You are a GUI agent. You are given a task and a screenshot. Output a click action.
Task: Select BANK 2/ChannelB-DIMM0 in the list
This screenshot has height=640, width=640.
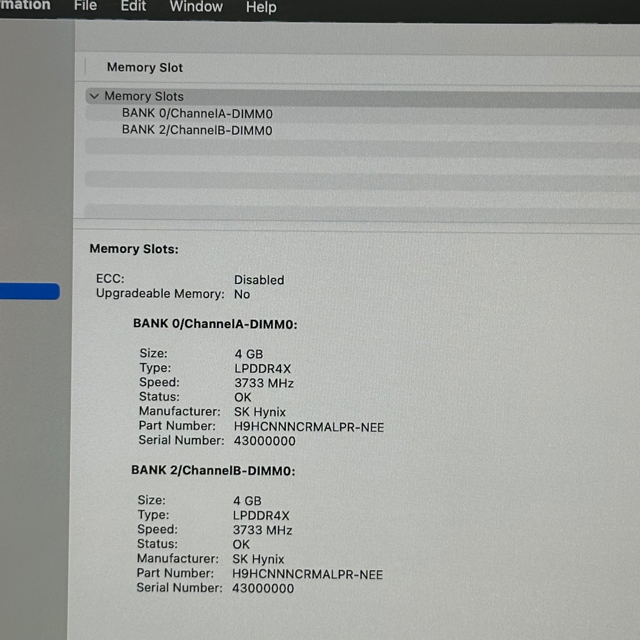197,130
